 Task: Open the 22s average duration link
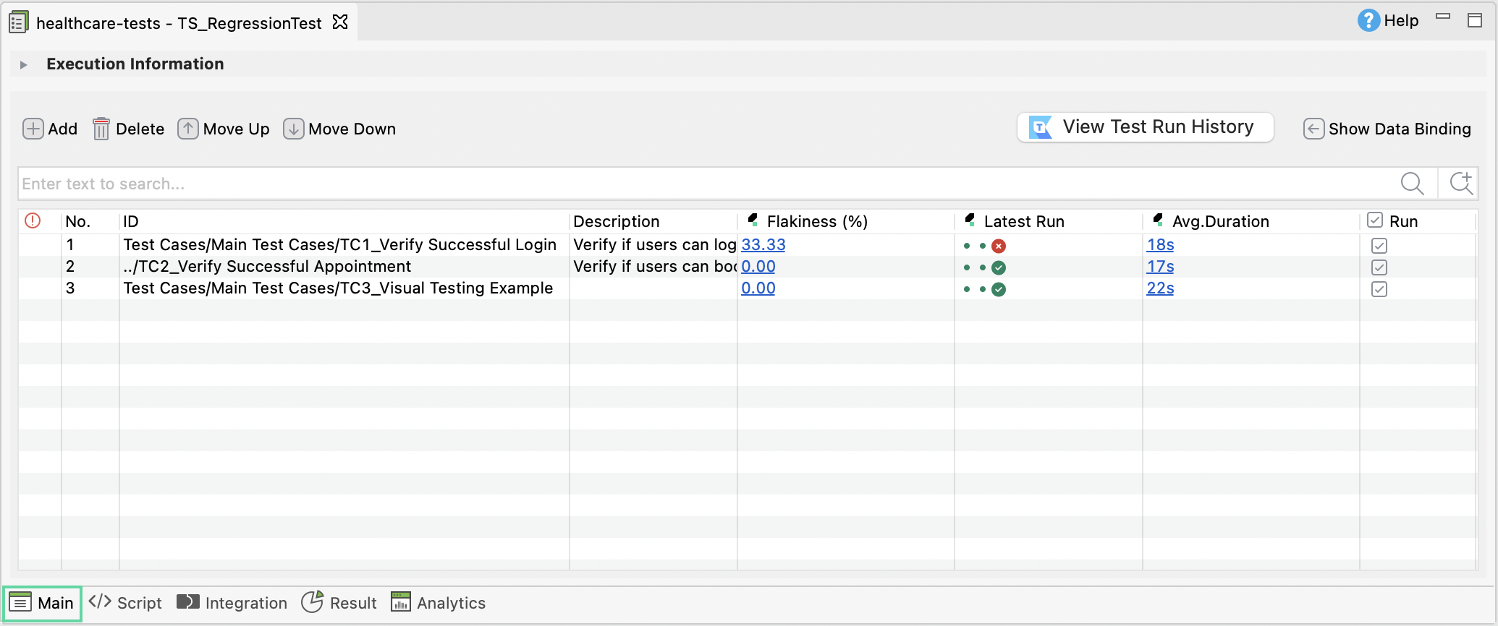(x=1160, y=288)
